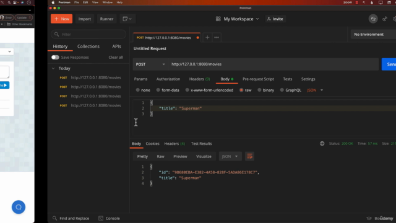
Task: Open the File menu in macOS menu bar
Action: pyautogui.click(x=77, y=2)
